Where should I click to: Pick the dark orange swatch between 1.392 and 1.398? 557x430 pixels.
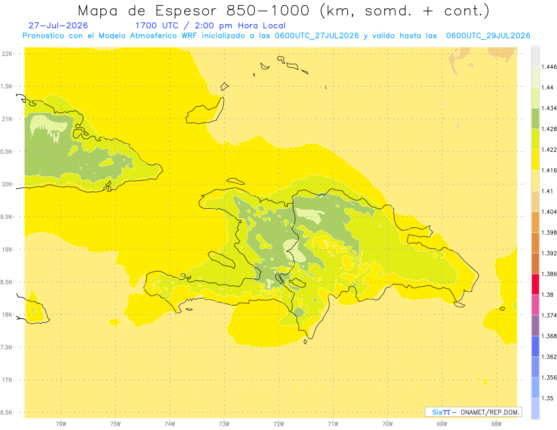tap(535, 243)
